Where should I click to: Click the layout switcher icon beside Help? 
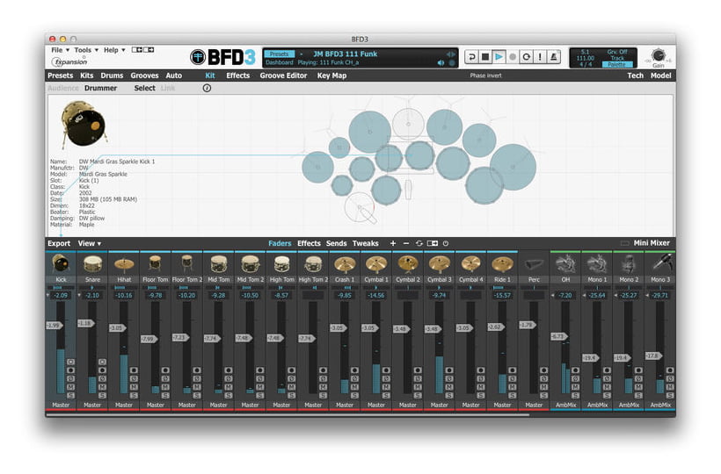tap(142, 49)
